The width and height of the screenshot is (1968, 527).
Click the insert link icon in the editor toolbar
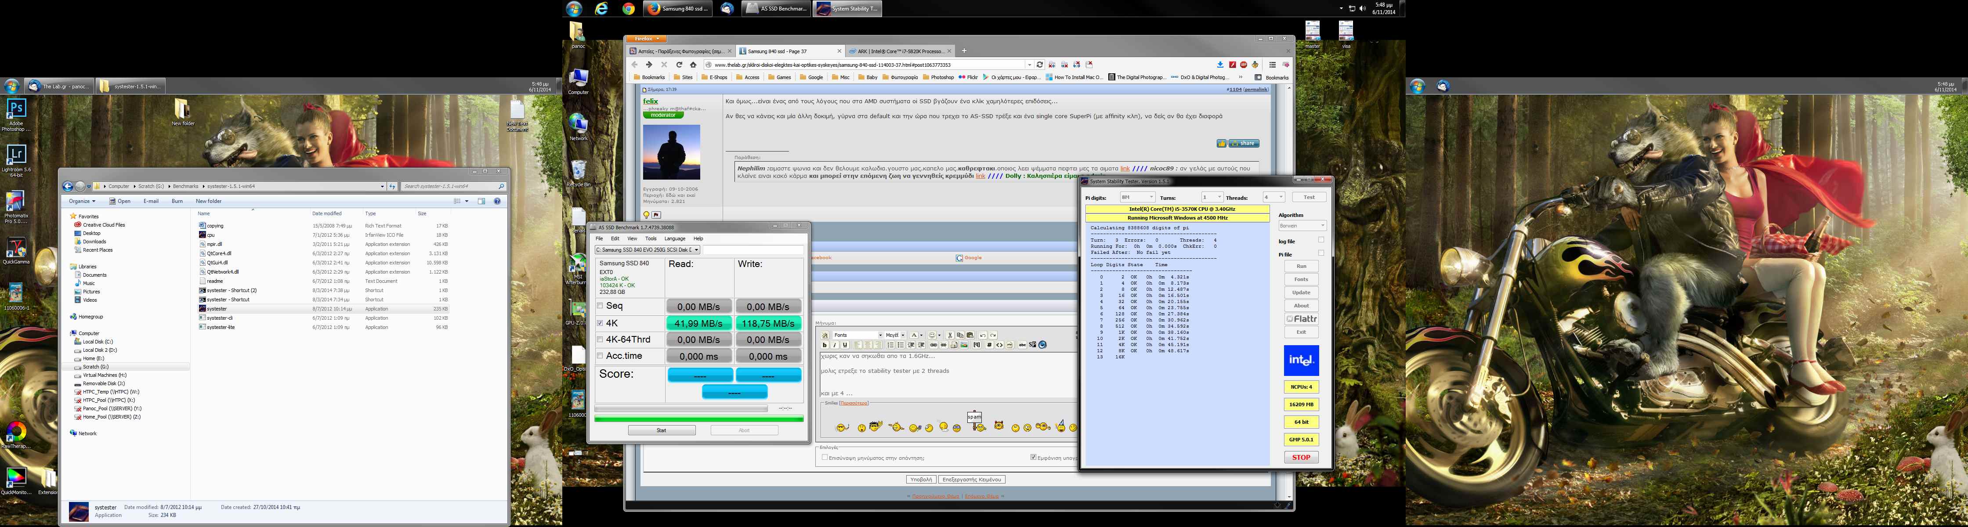933,345
